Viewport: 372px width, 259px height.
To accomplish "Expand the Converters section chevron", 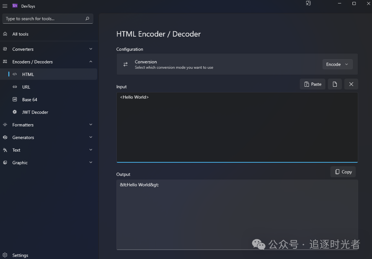I will pos(91,49).
